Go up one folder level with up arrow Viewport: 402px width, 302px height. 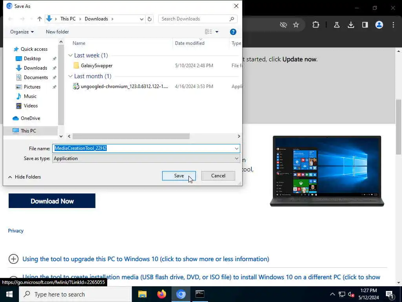(40, 19)
